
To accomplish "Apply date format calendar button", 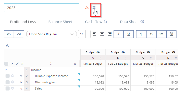I will click(171, 34).
